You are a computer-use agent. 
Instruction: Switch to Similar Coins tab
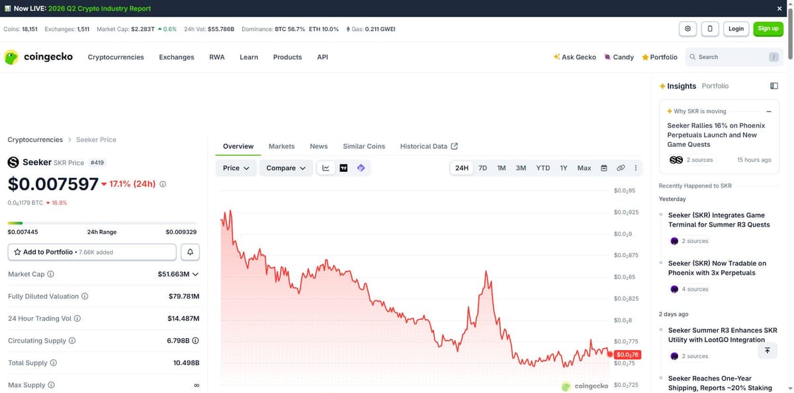[x=364, y=146]
